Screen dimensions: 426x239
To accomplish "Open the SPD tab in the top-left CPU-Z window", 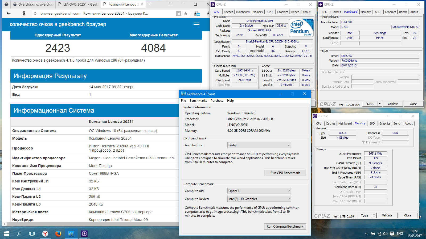I will tap(270, 12).
